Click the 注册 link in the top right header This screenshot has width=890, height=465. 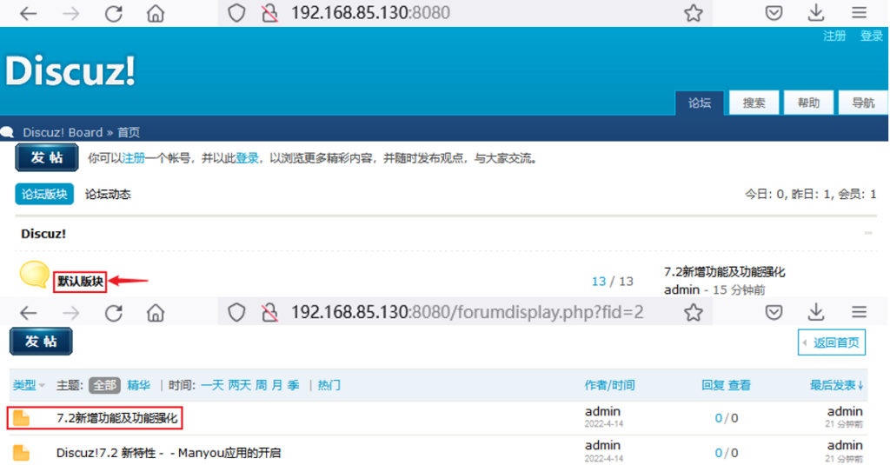[834, 36]
